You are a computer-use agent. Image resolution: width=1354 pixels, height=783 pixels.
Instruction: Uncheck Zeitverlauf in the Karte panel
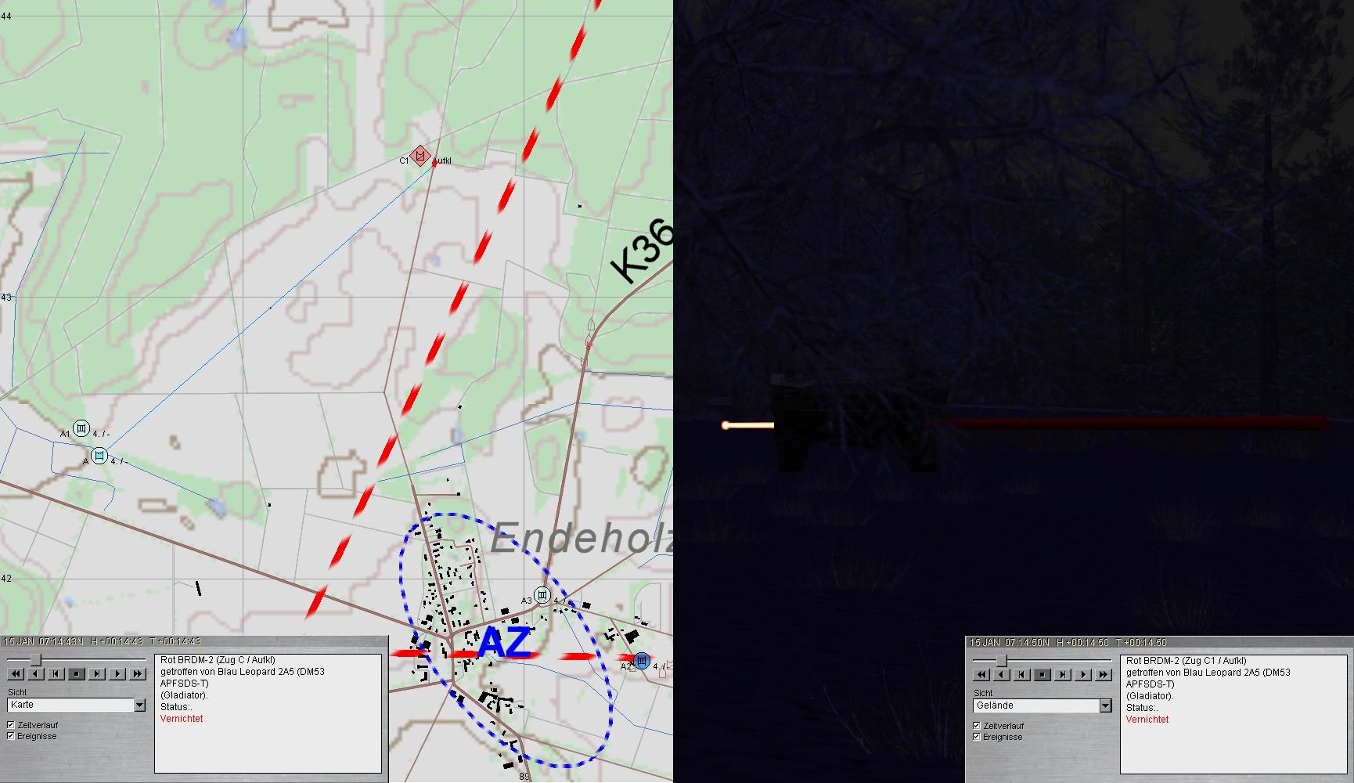click(11, 725)
